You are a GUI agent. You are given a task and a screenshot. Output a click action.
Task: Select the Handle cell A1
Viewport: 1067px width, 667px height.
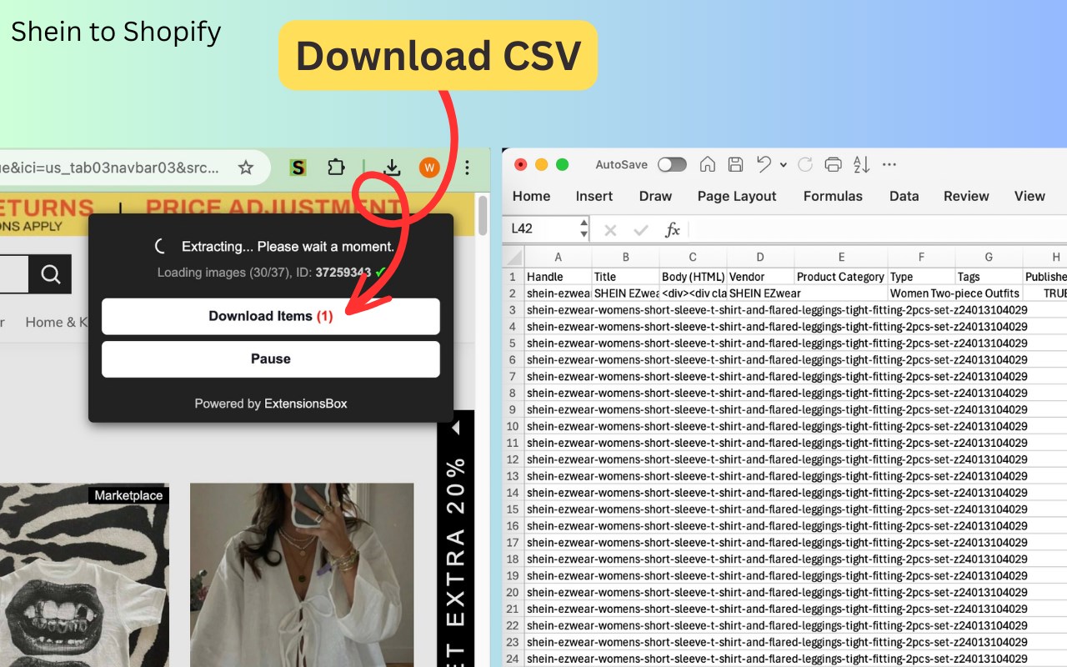coord(558,277)
